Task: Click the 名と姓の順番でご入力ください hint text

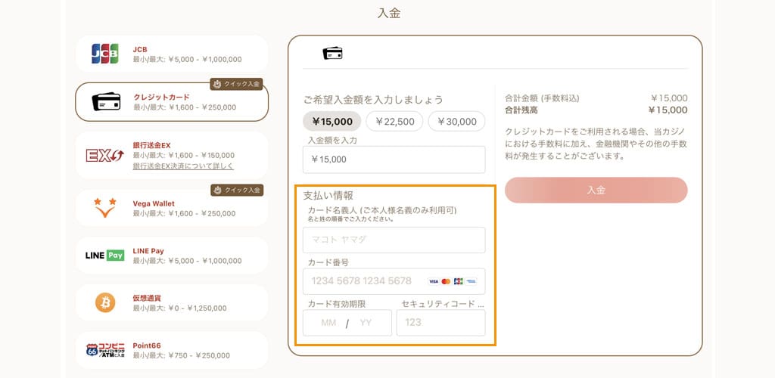Action: point(350,219)
